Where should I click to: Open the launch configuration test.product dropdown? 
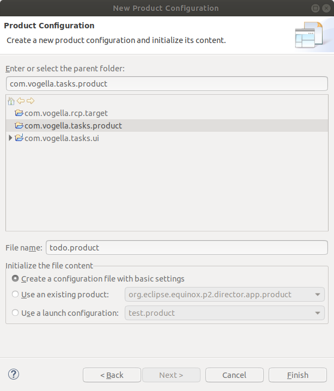point(224,313)
